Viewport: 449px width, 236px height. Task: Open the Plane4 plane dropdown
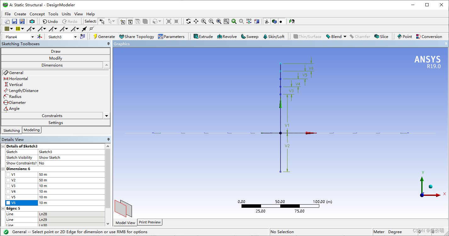pos(32,37)
